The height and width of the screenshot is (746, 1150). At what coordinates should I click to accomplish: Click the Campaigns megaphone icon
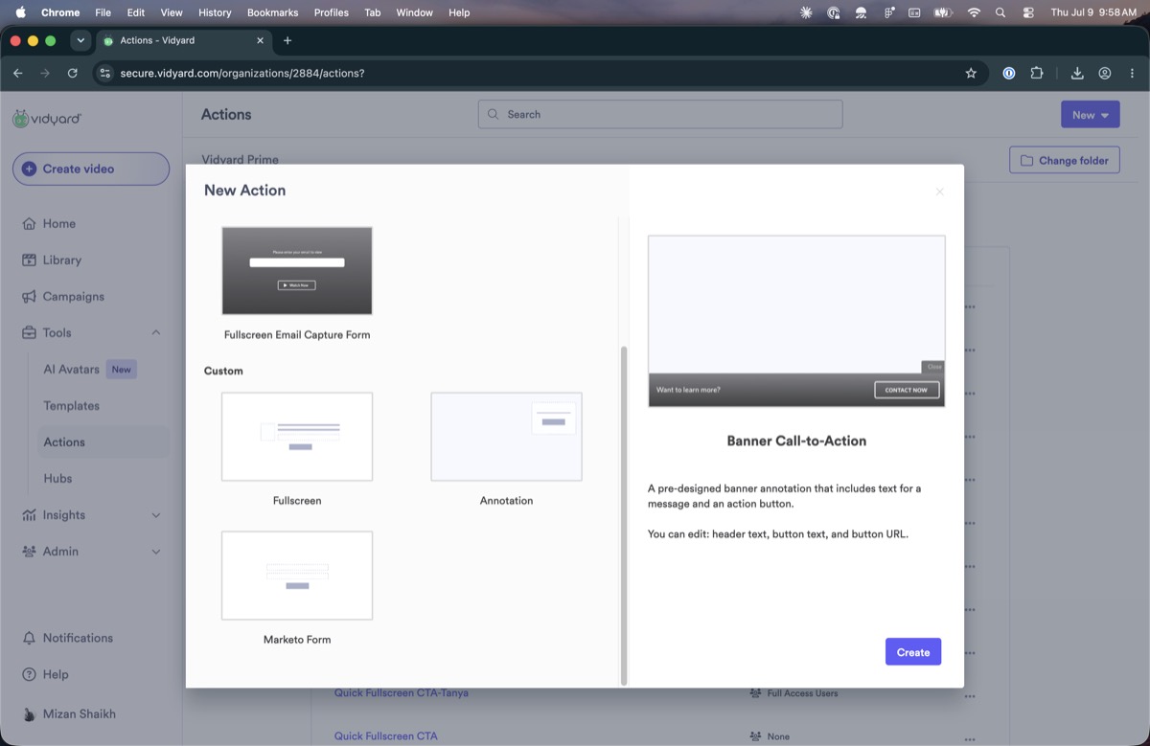tap(29, 296)
